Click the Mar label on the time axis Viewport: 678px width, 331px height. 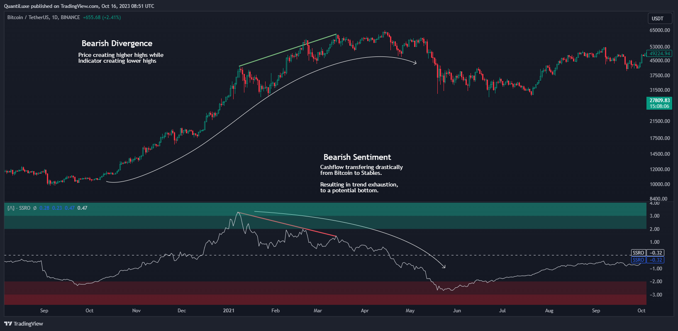pyautogui.click(x=318, y=311)
